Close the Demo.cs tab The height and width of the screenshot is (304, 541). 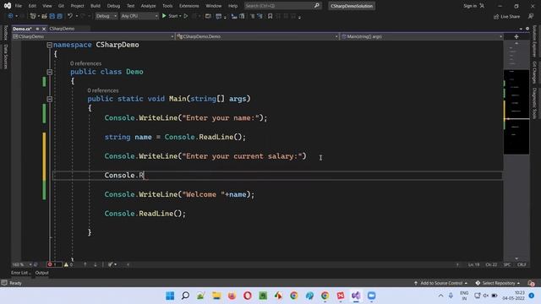44,29
